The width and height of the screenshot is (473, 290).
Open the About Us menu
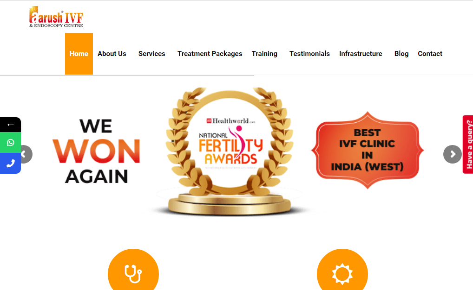pos(112,54)
